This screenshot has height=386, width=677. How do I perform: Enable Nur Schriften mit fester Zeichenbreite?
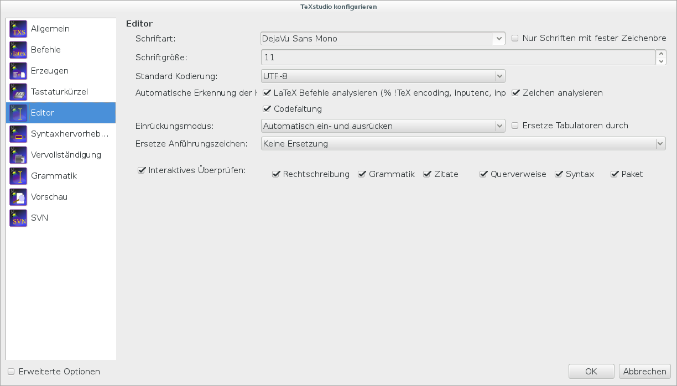515,39
